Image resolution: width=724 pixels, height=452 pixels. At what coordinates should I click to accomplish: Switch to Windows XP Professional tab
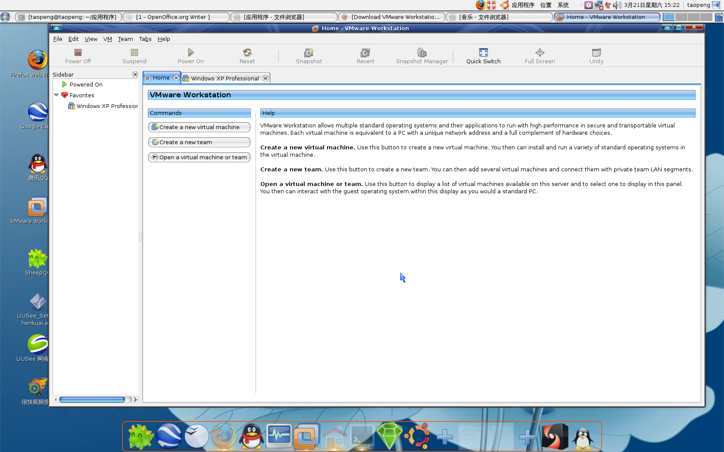225,78
